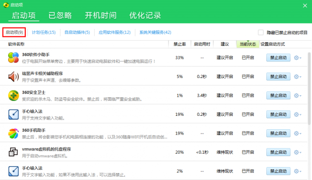Viewport: 312px width, 180px height.
Task: Open gear settings for 360安全卫士 row
Action: [298, 96]
